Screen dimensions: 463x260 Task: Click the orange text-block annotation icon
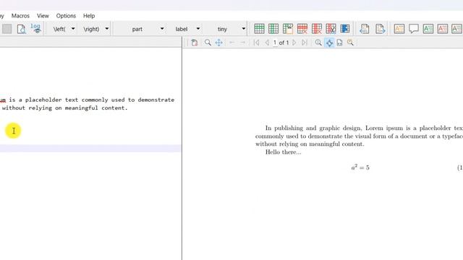tap(399, 29)
